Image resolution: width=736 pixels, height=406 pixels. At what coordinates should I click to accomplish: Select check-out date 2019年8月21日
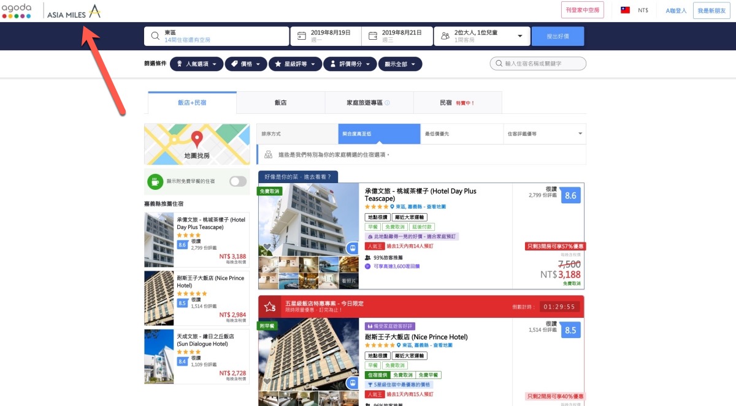pos(397,36)
